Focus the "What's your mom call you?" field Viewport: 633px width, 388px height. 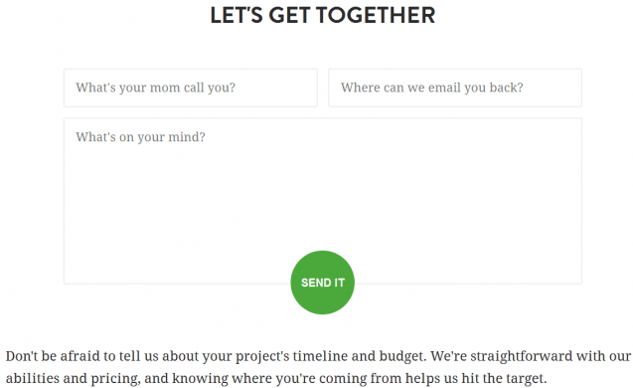pyautogui.click(x=191, y=88)
